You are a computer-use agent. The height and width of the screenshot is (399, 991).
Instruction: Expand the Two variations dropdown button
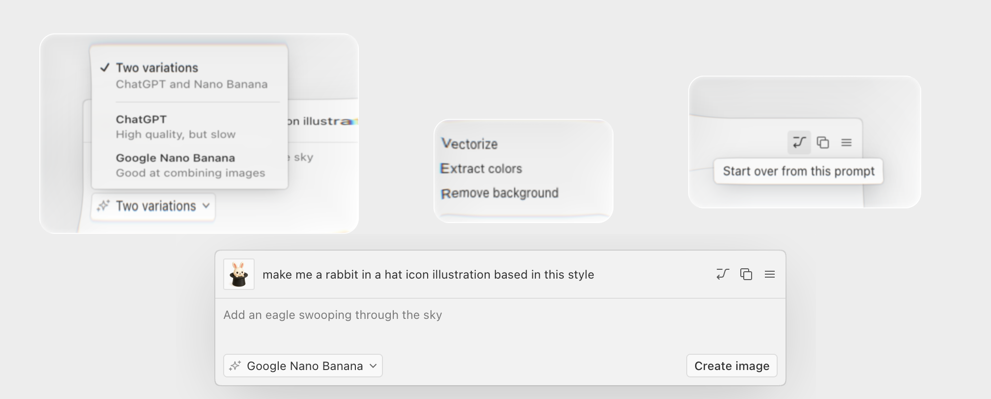(x=153, y=206)
